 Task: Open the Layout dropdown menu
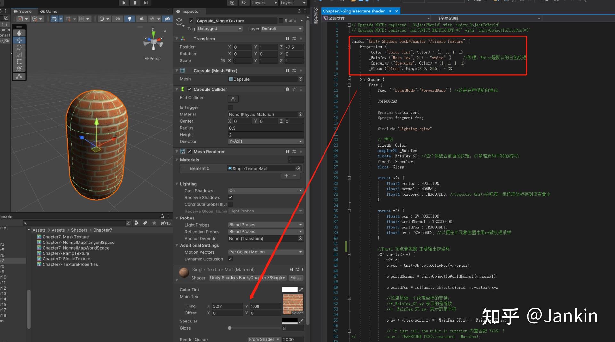pyautogui.click(x=292, y=3)
